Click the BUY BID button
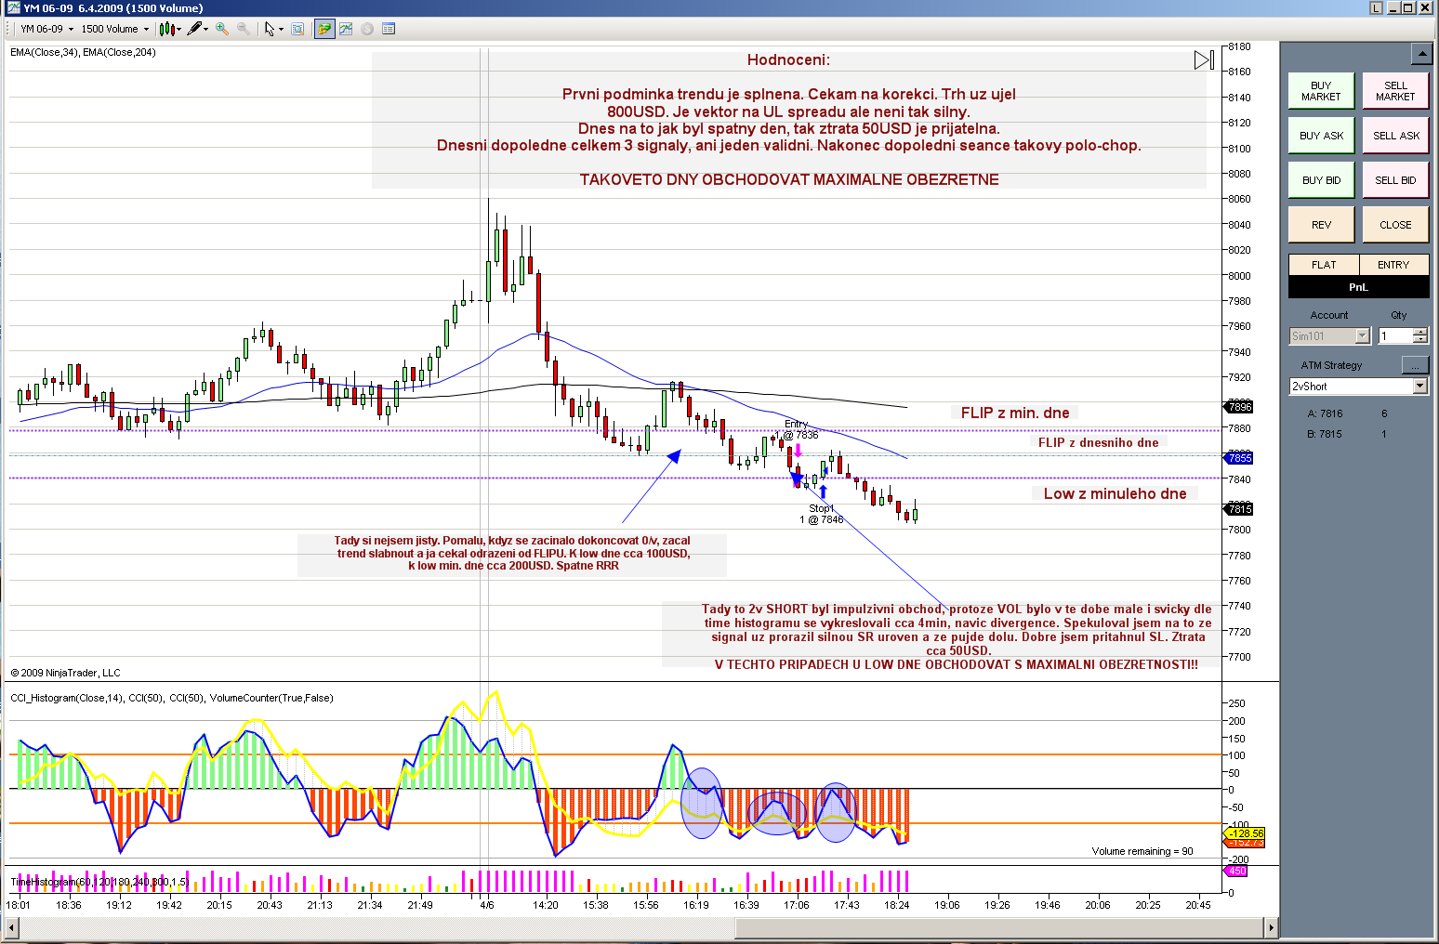 pos(1321,180)
